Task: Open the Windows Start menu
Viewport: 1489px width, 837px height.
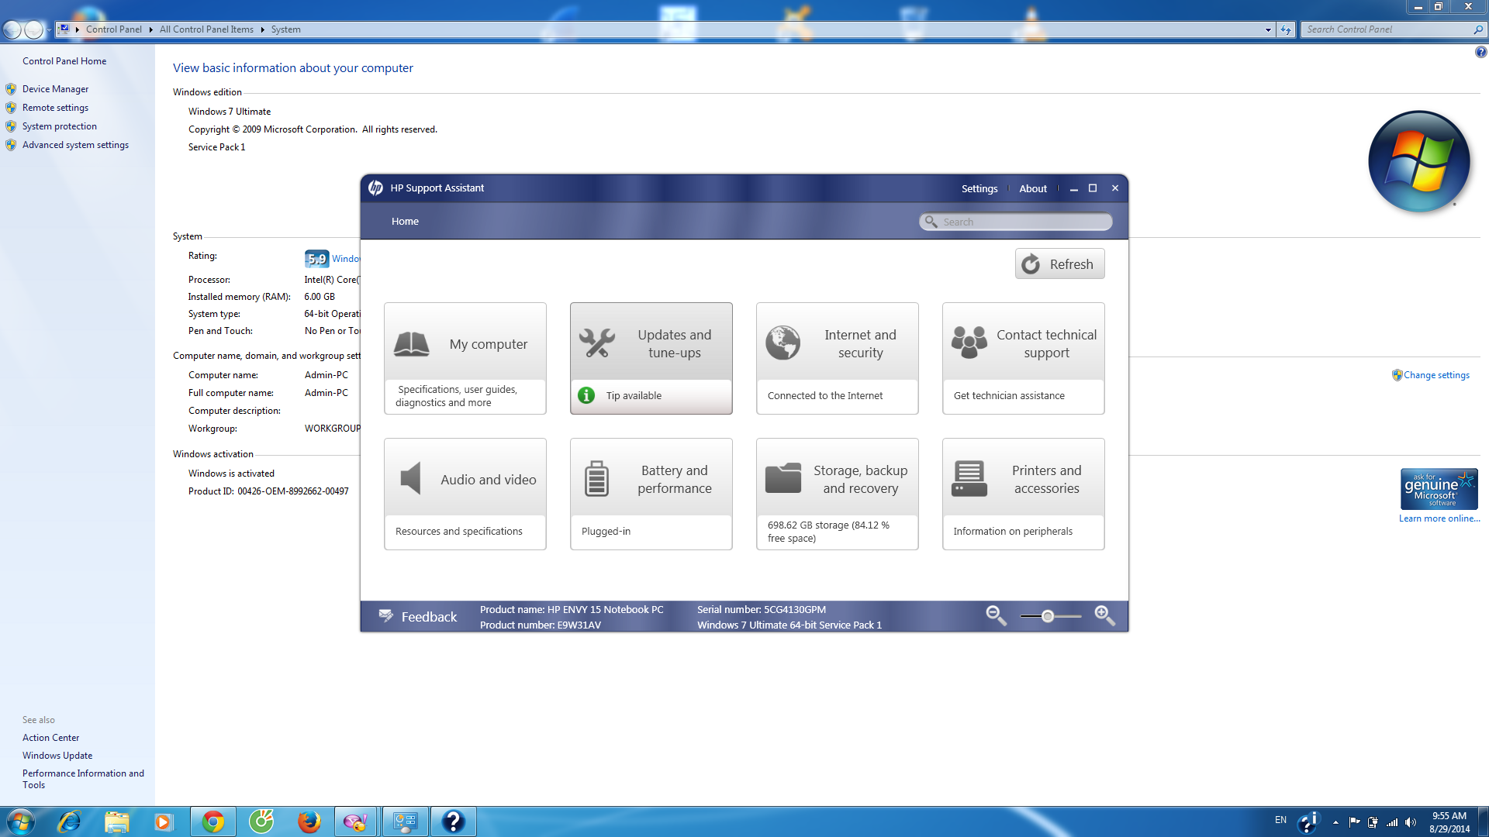Action: tap(20, 821)
